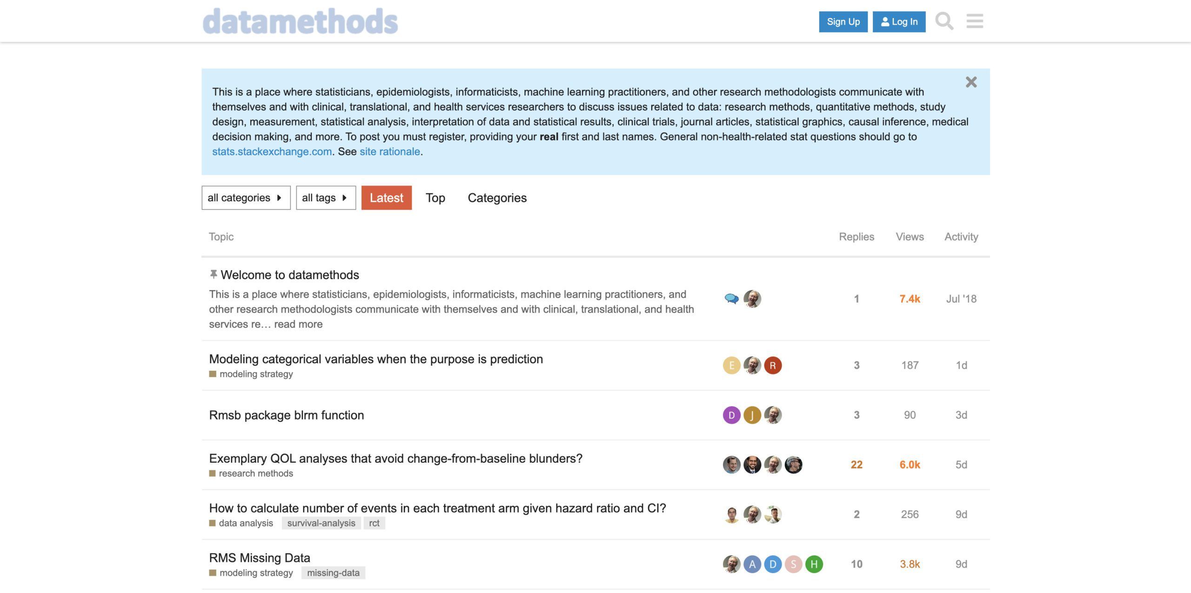Click the purple D avatar on Rmsb topic

coord(731,415)
